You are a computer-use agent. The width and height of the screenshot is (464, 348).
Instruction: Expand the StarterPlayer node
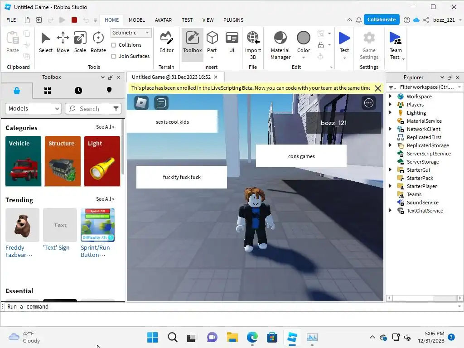pos(390,186)
